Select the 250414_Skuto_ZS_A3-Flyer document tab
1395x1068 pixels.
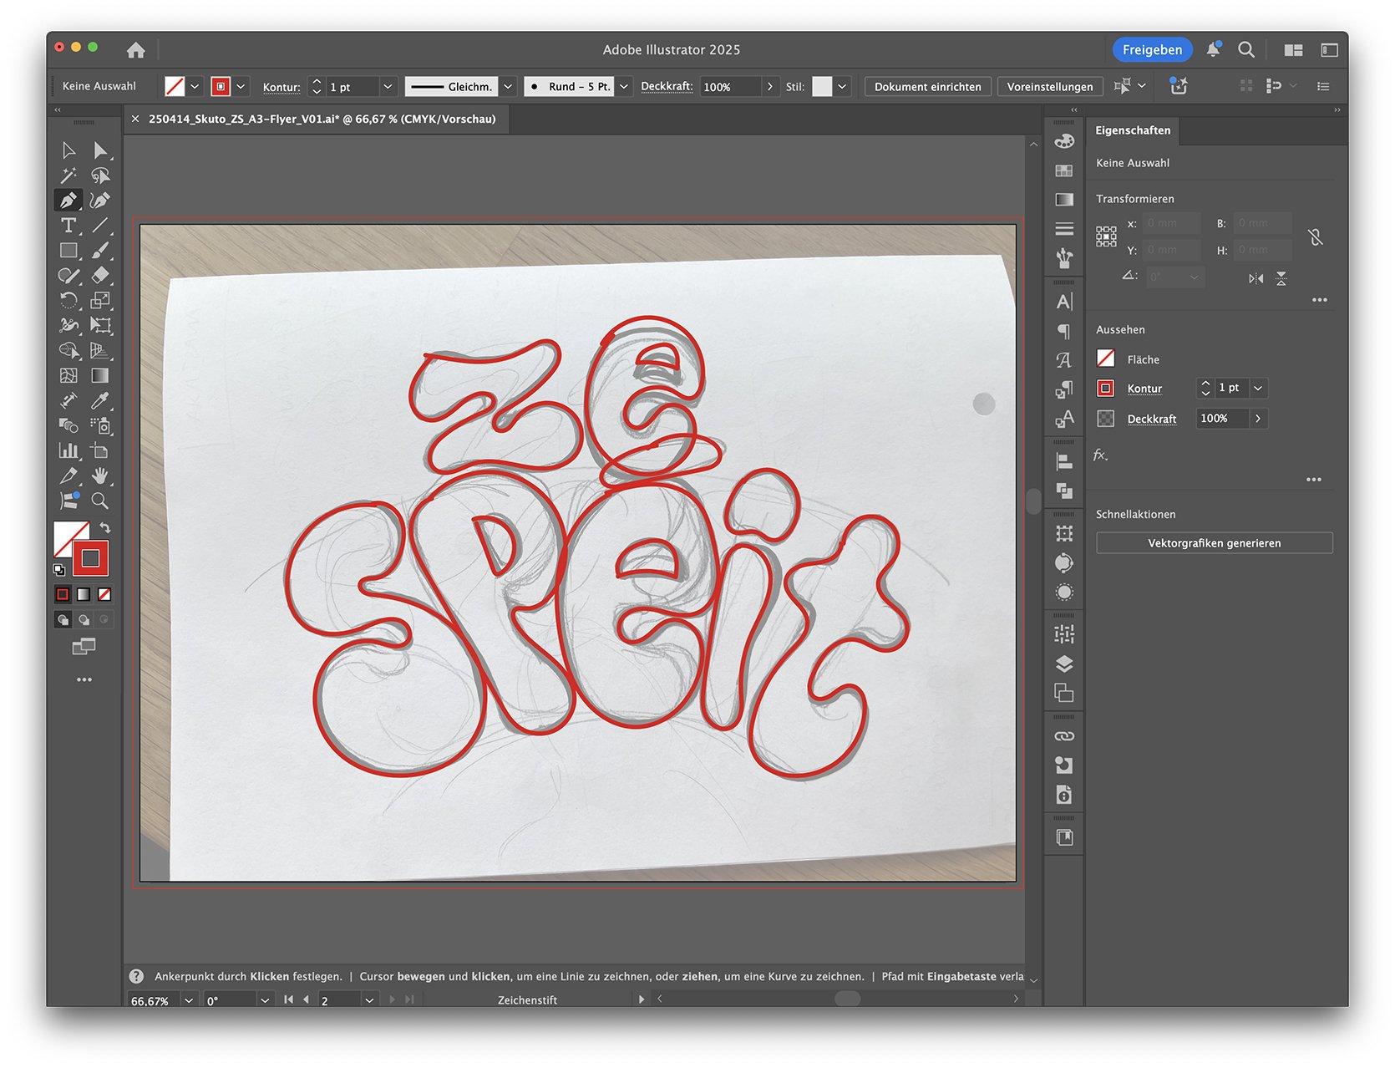[322, 120]
